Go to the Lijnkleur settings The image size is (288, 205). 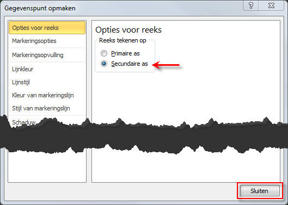[47, 69]
